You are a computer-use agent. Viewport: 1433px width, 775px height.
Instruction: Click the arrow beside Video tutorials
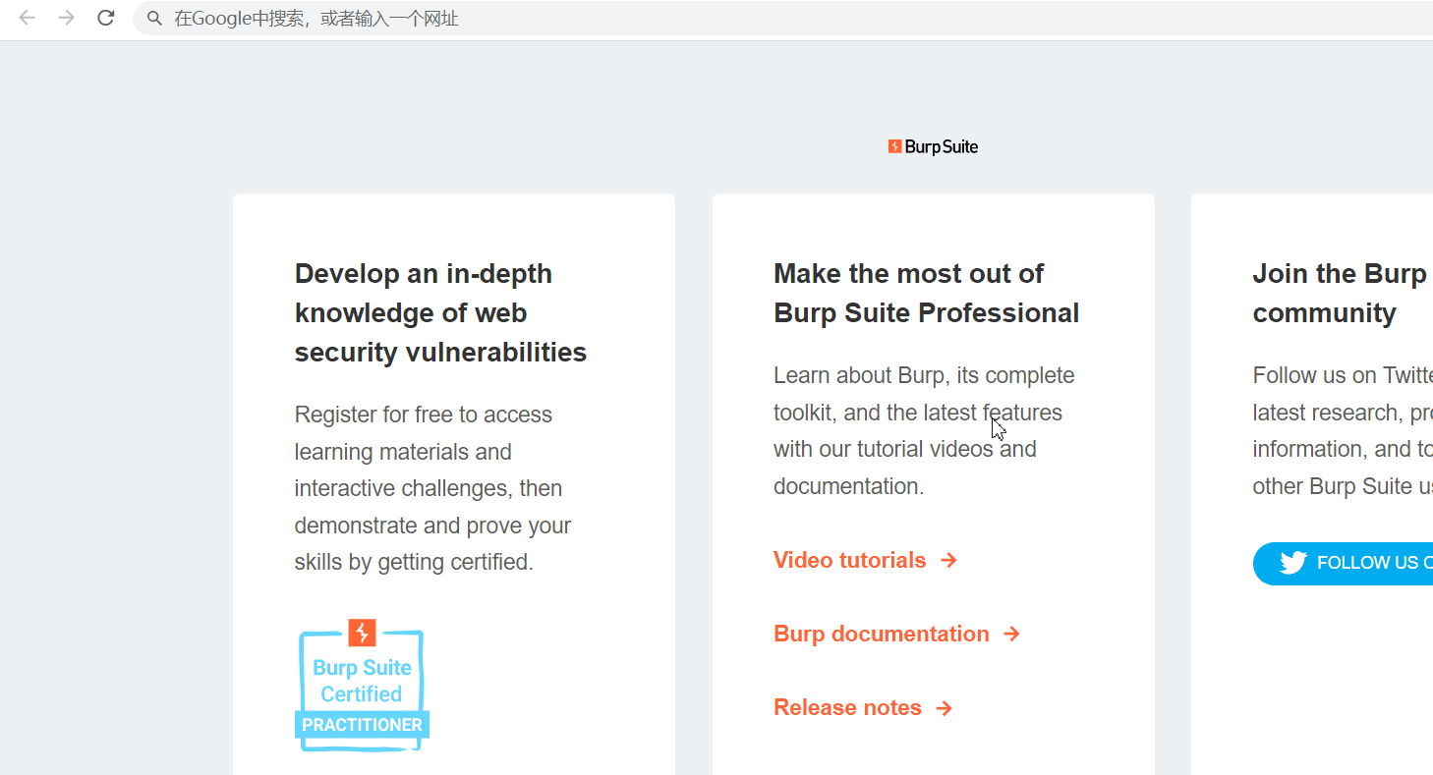click(948, 560)
